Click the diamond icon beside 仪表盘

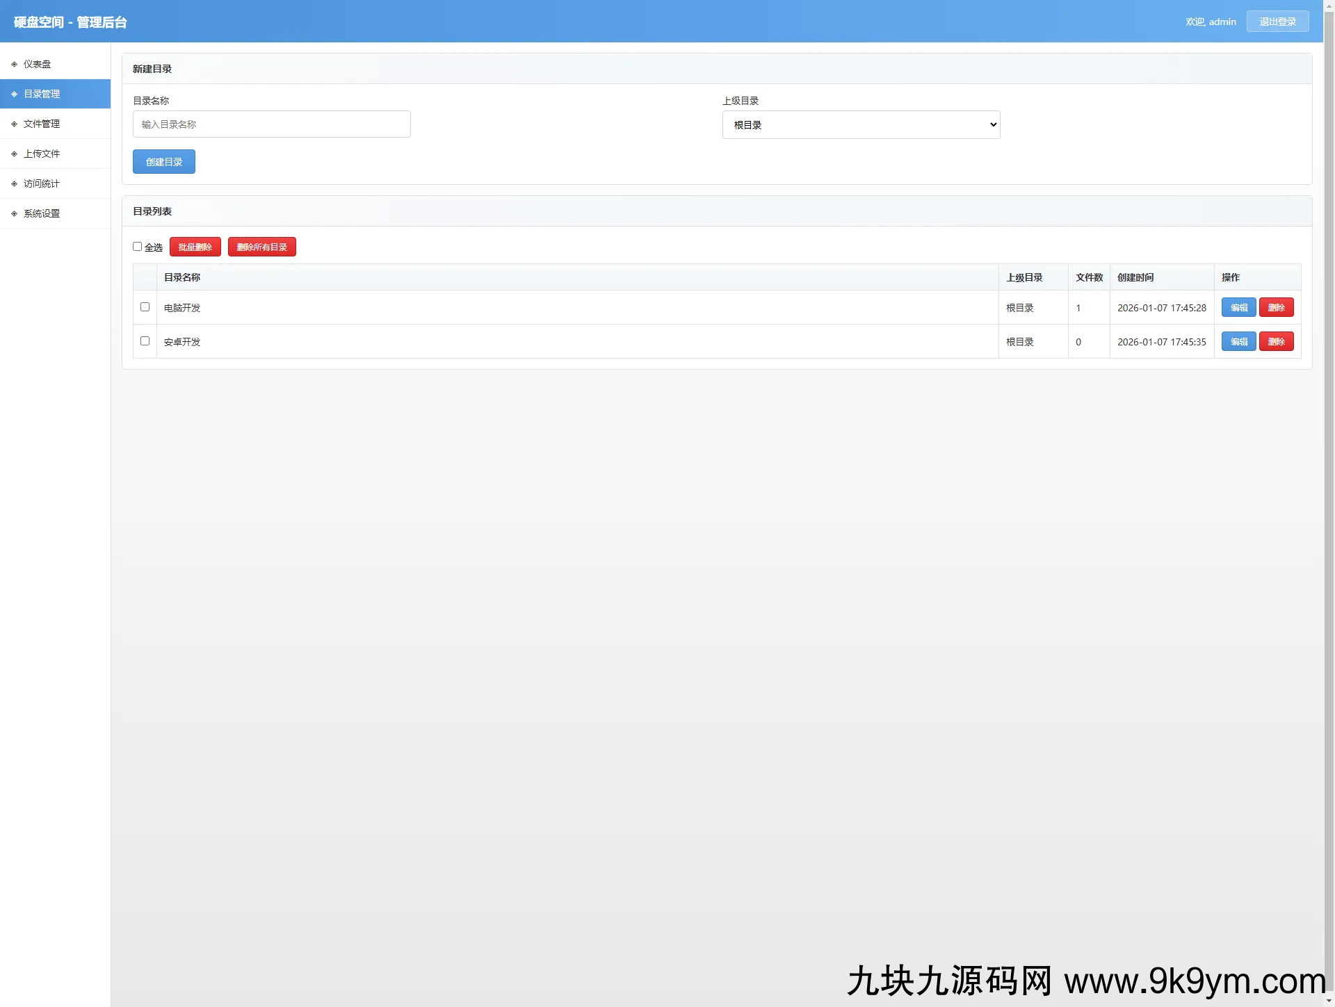[x=14, y=64]
